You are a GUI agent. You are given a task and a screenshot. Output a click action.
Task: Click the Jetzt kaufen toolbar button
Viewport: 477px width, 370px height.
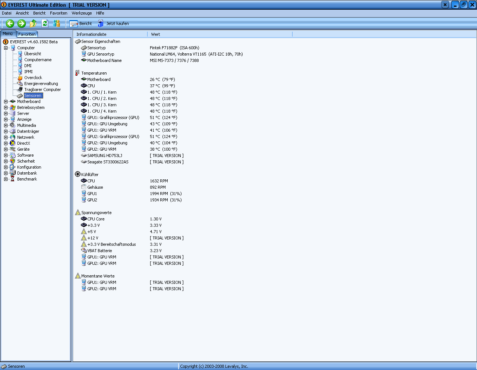[113, 23]
